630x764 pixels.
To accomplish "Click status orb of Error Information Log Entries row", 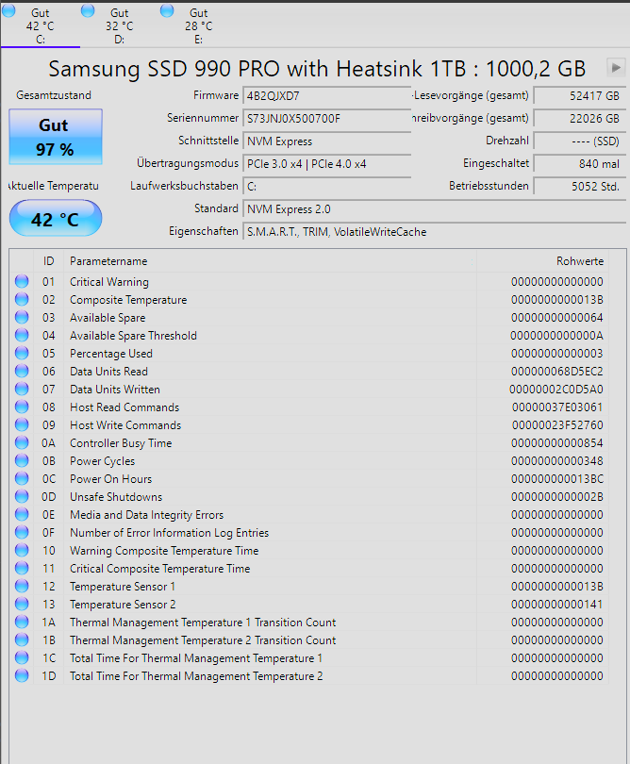I will (x=22, y=532).
